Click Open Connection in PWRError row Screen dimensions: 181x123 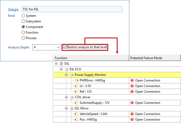click(148, 80)
